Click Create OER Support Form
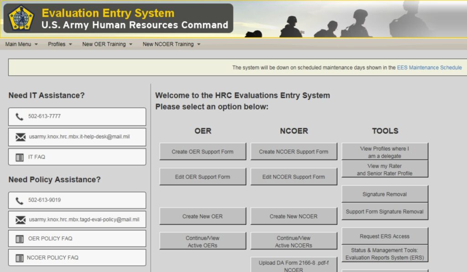The width and height of the screenshot is (467, 272). pyautogui.click(x=202, y=151)
